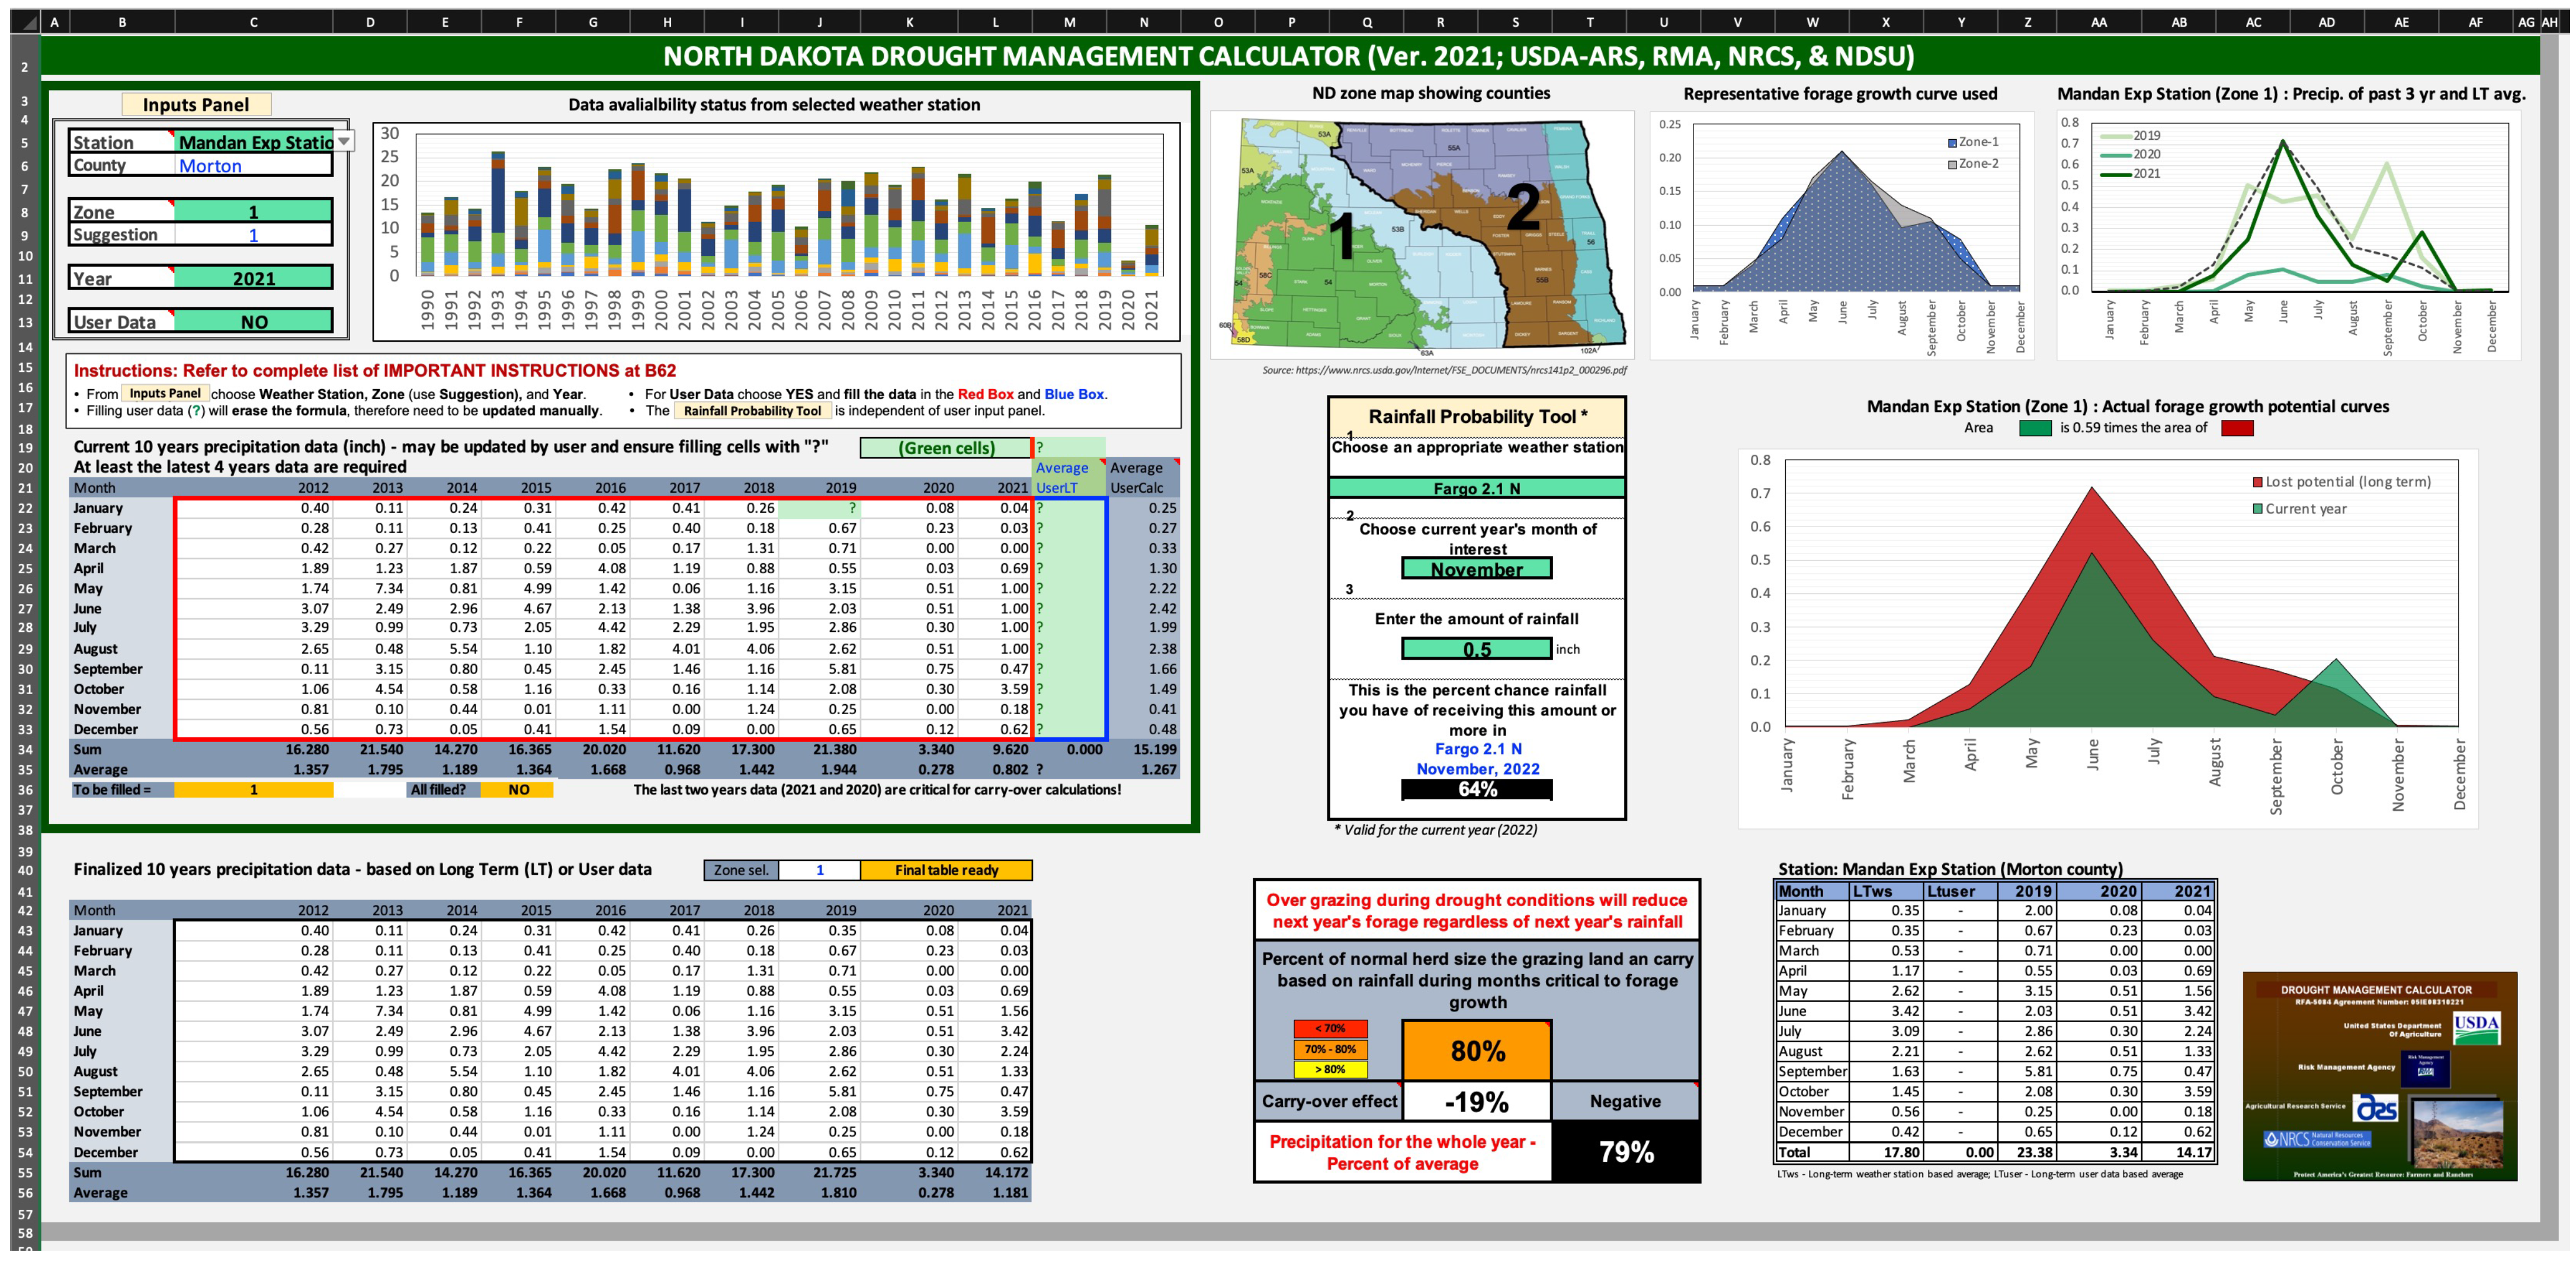Click the NRCS Natural Resources Conservation logo

[x=2317, y=1139]
